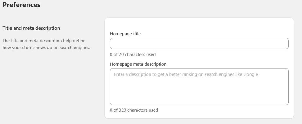
Task: Click the number 70 in the title counter
Action: pos(121,55)
